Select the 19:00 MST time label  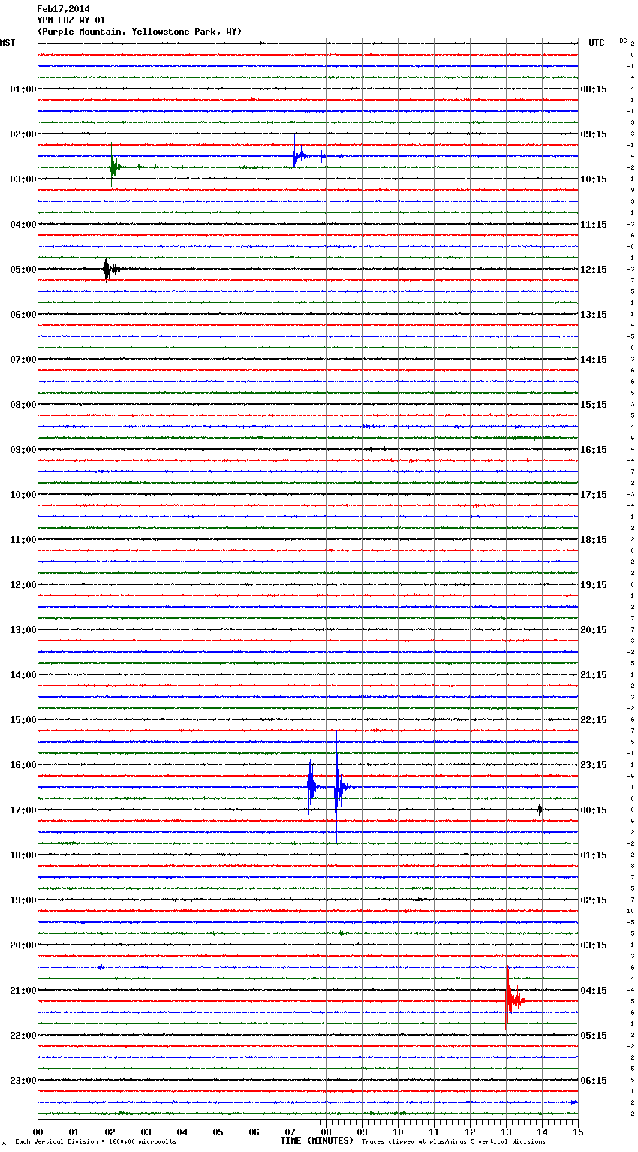pyautogui.click(x=23, y=900)
